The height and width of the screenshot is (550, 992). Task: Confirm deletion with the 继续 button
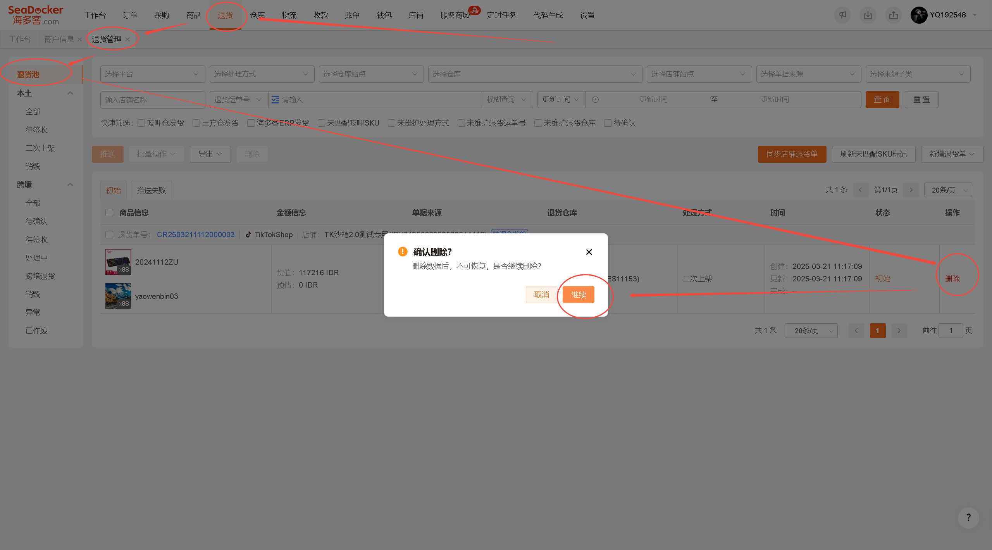coord(578,295)
